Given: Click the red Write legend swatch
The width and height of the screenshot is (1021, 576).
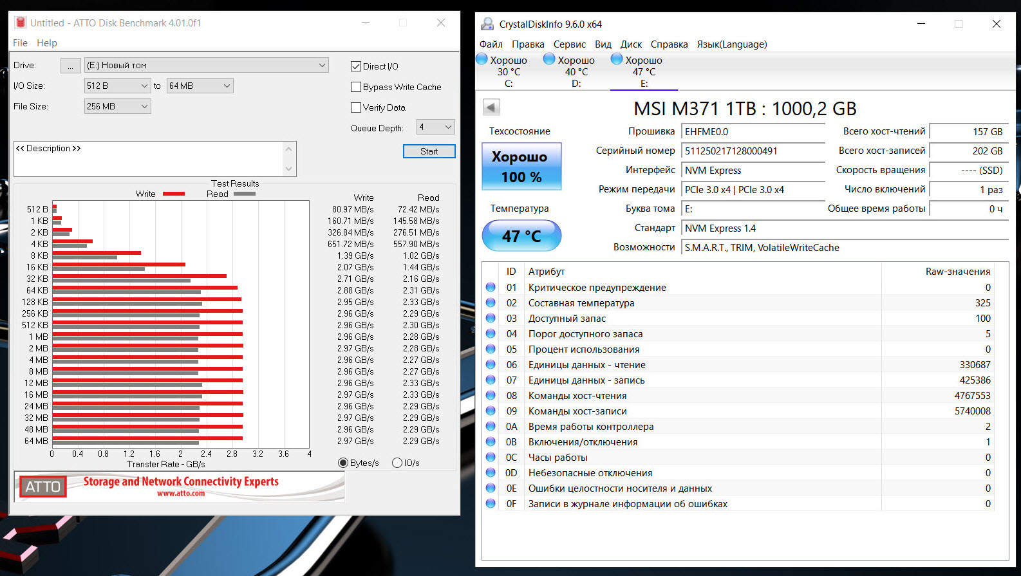Looking at the screenshot, I should coord(174,194).
